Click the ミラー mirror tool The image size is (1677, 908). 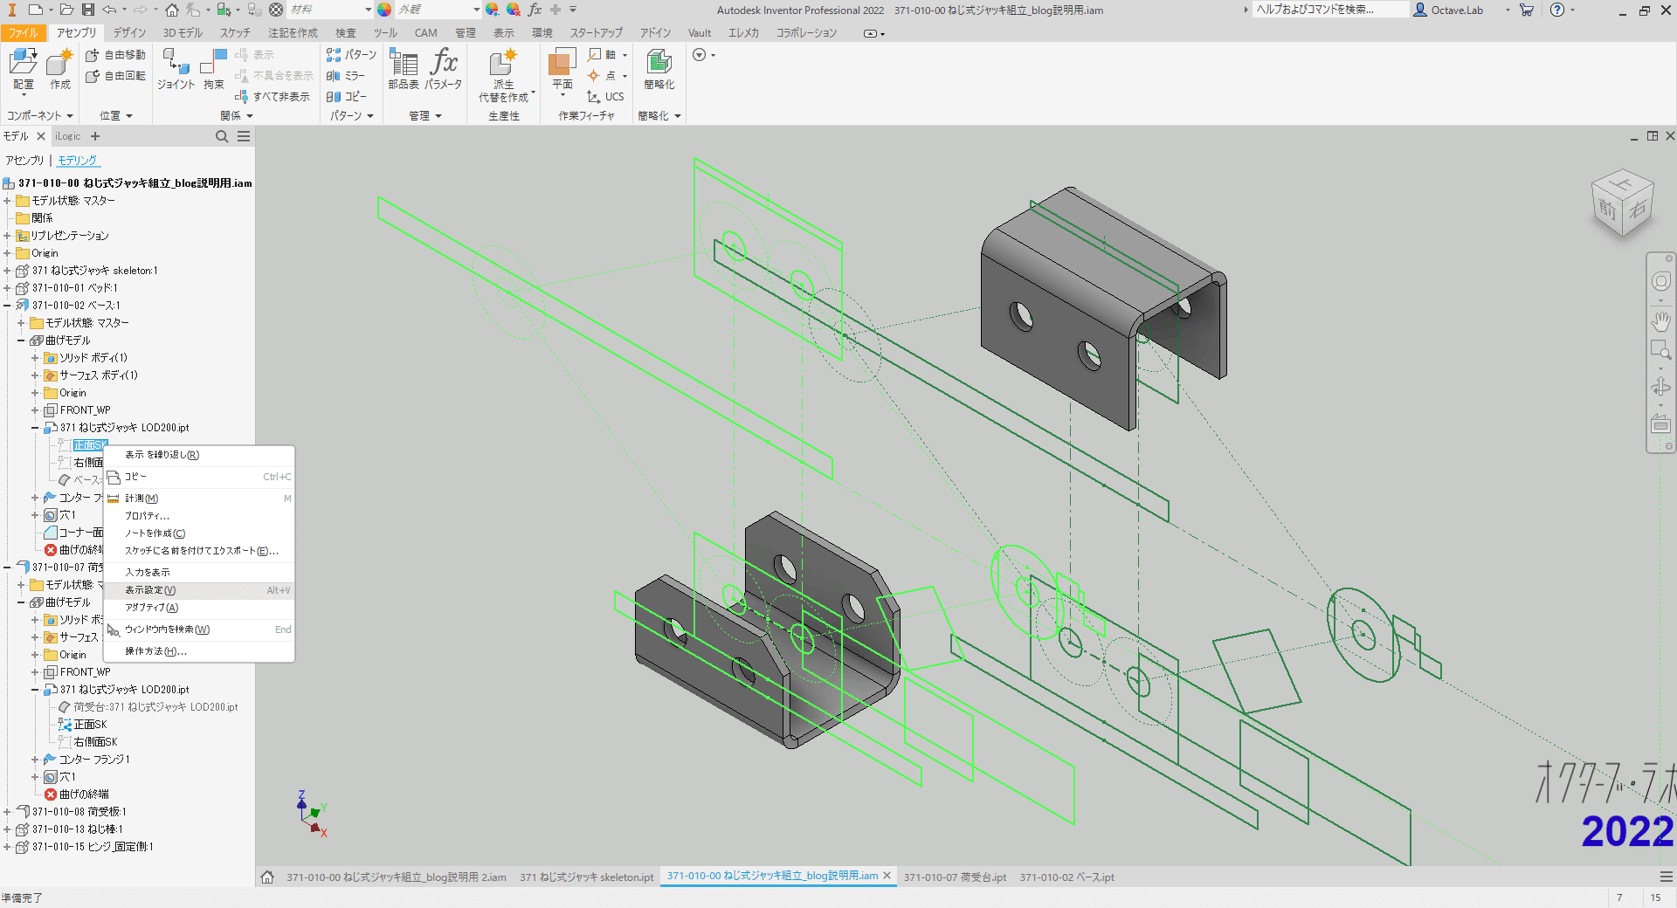[x=346, y=76]
